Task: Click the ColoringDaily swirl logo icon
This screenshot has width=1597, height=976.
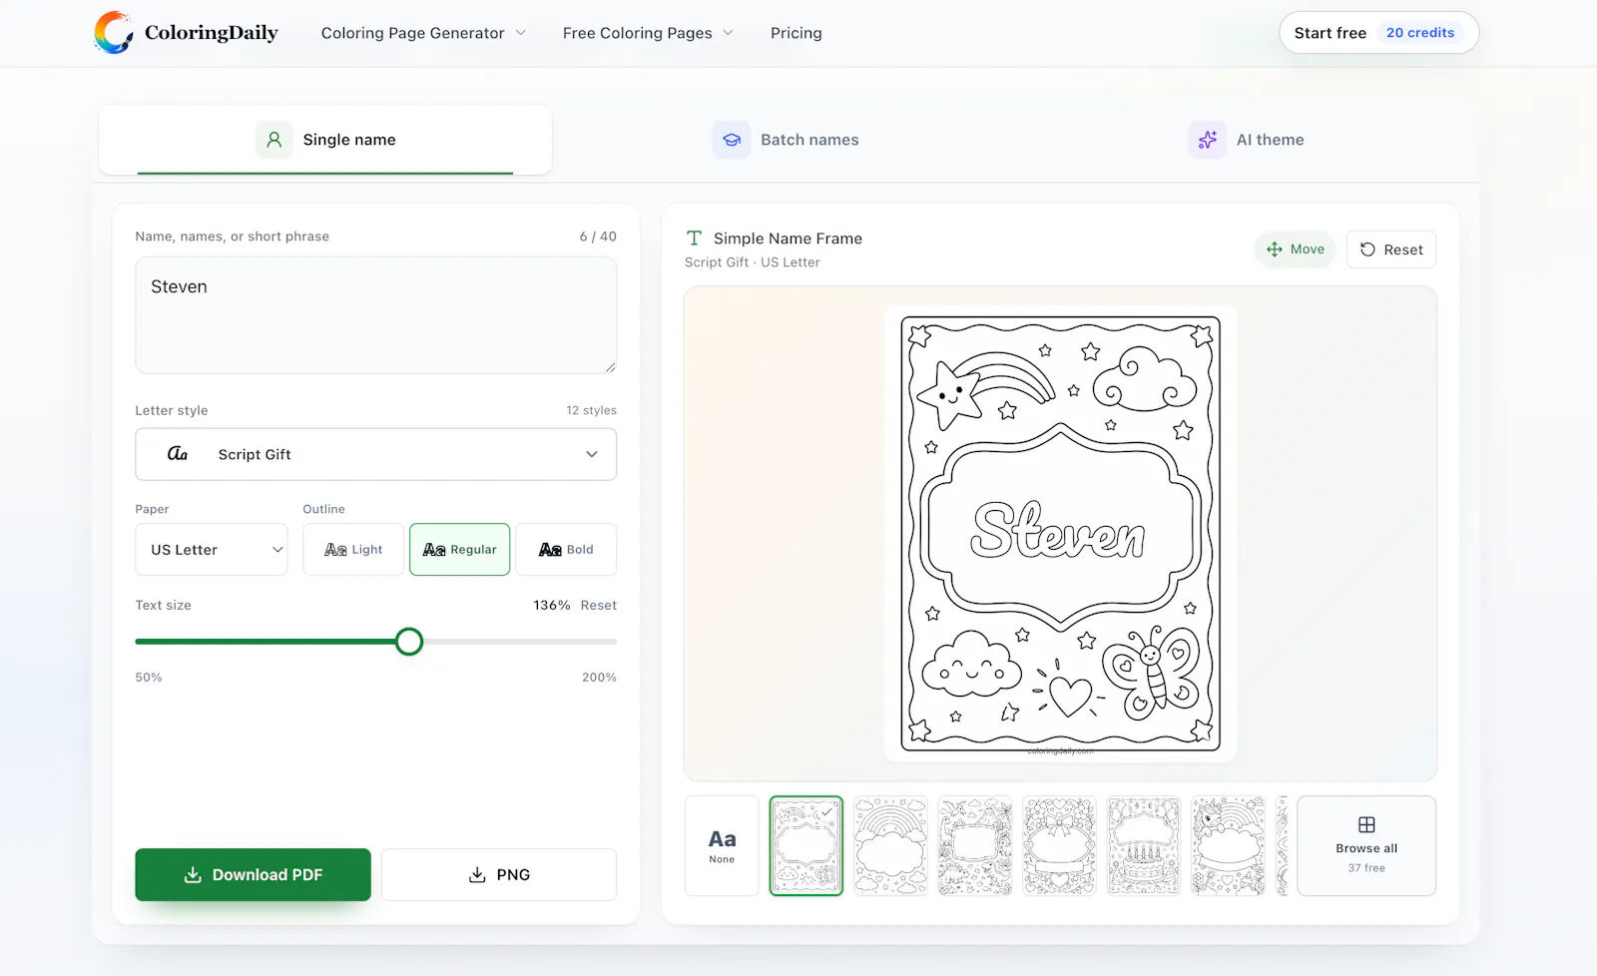Action: click(x=114, y=33)
